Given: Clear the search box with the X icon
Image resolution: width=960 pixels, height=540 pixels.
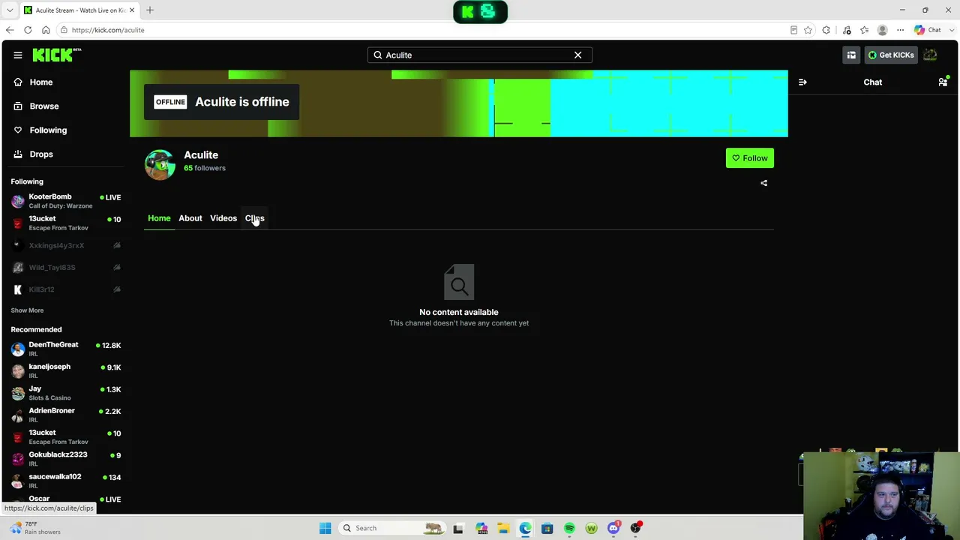Looking at the screenshot, I should pyautogui.click(x=577, y=55).
